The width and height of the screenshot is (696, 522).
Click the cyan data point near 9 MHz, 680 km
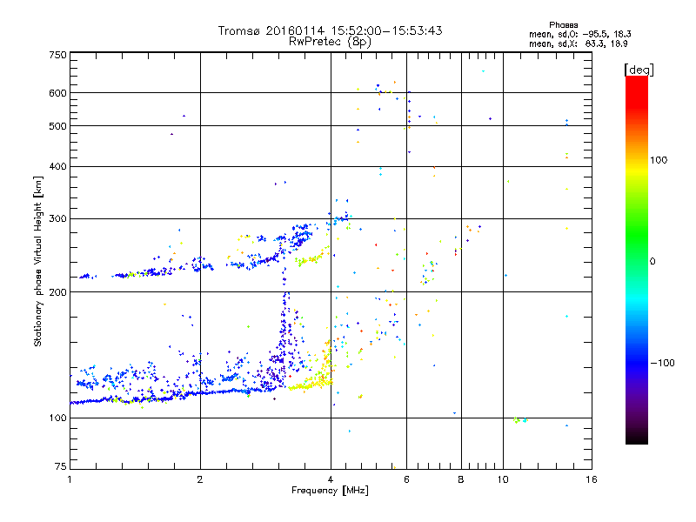[484, 71]
